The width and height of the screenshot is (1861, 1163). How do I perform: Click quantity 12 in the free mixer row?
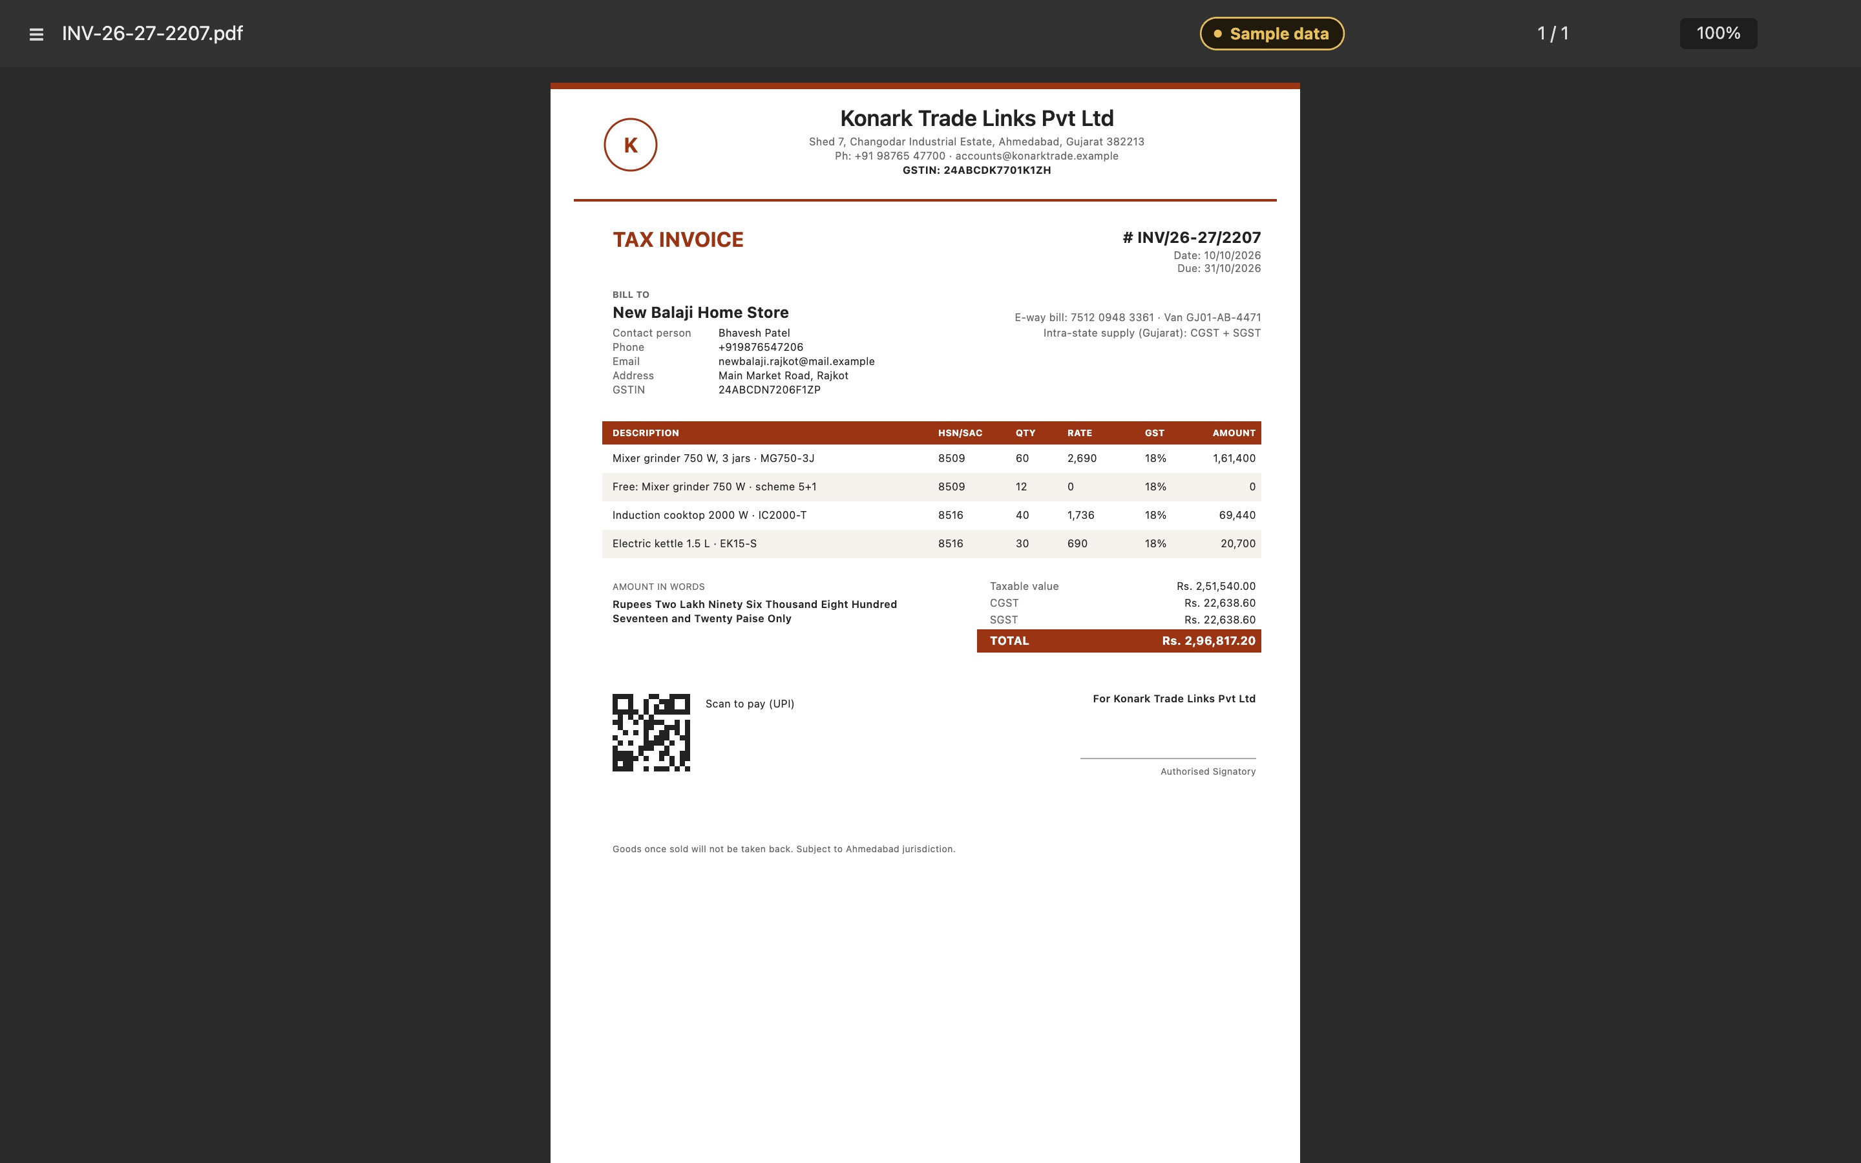pyautogui.click(x=1020, y=487)
